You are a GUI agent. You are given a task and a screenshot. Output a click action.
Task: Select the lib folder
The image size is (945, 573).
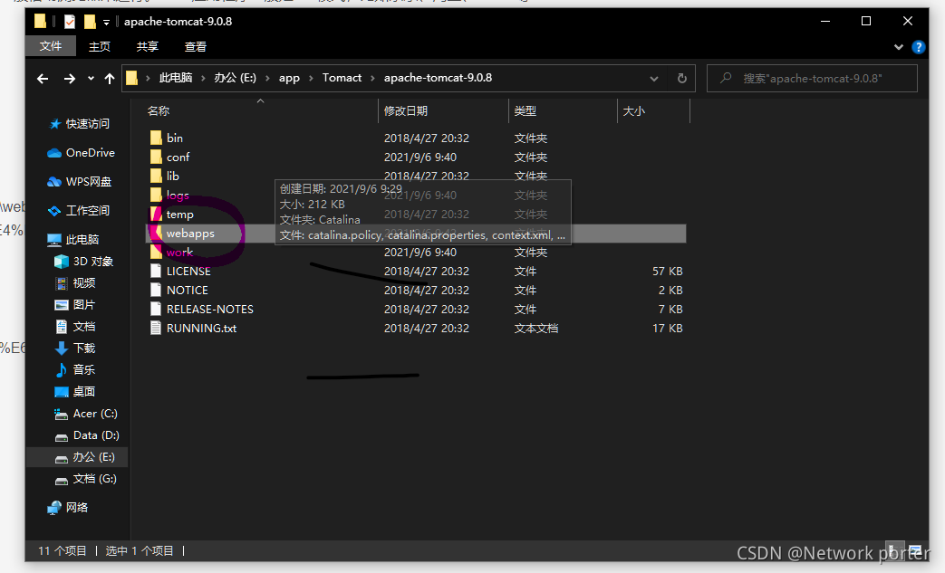(172, 177)
